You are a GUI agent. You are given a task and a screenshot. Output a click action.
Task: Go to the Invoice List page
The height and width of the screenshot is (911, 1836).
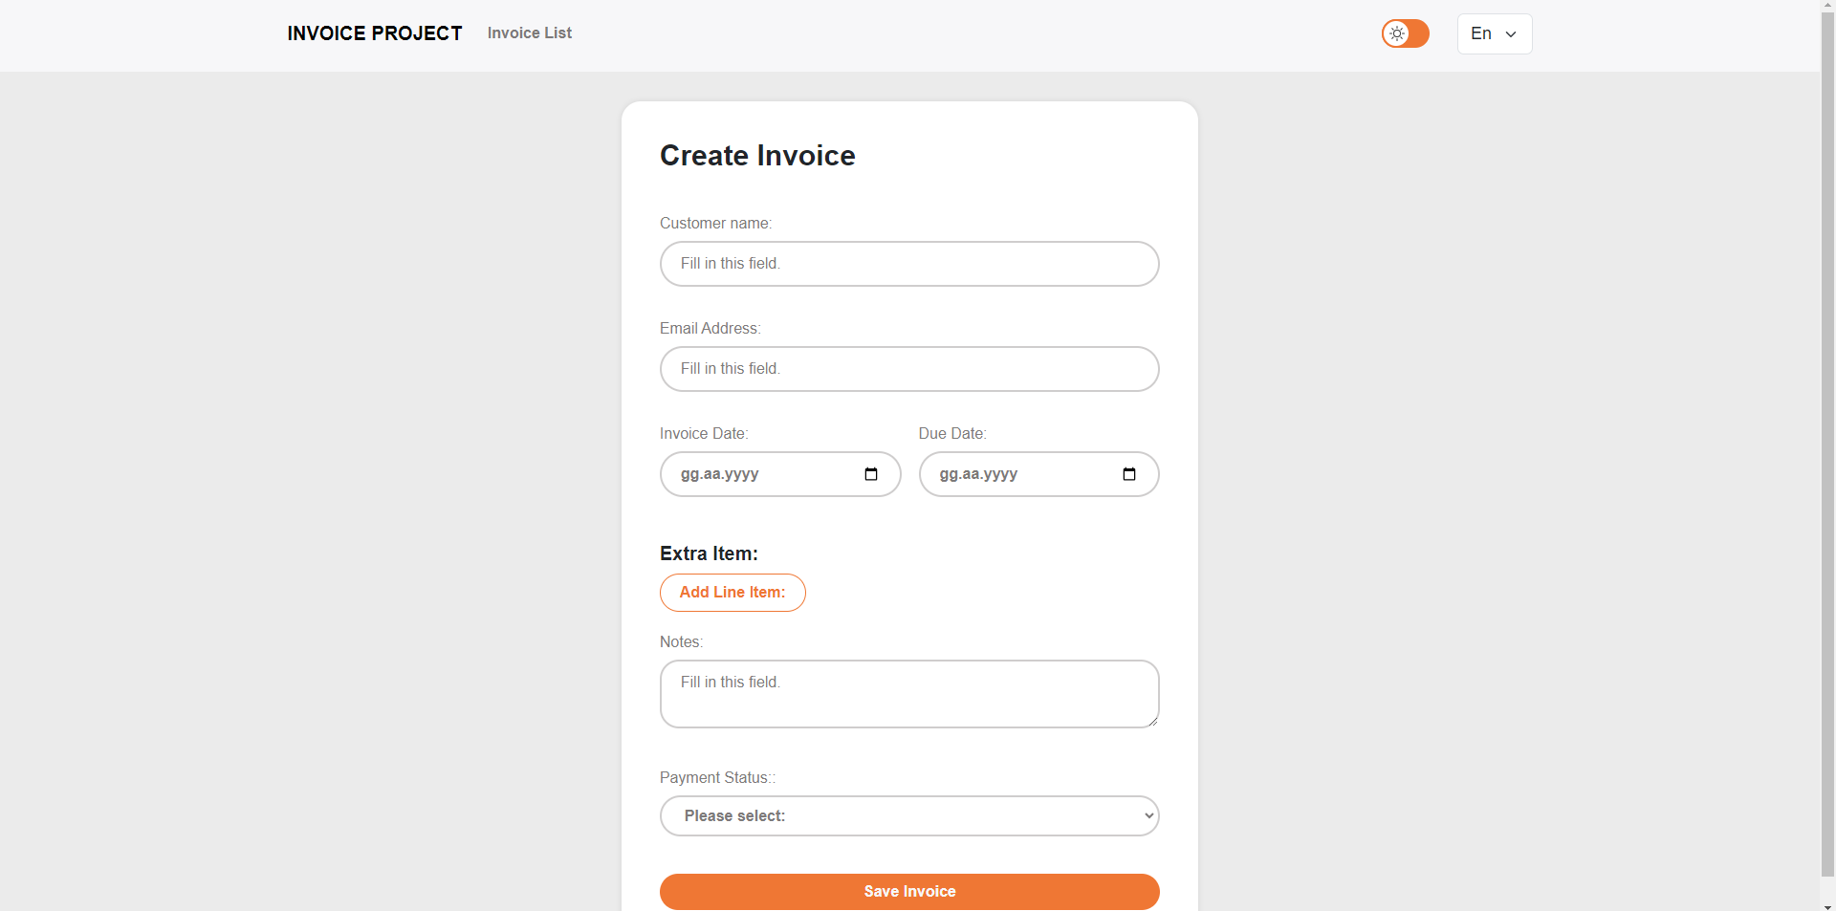(530, 33)
